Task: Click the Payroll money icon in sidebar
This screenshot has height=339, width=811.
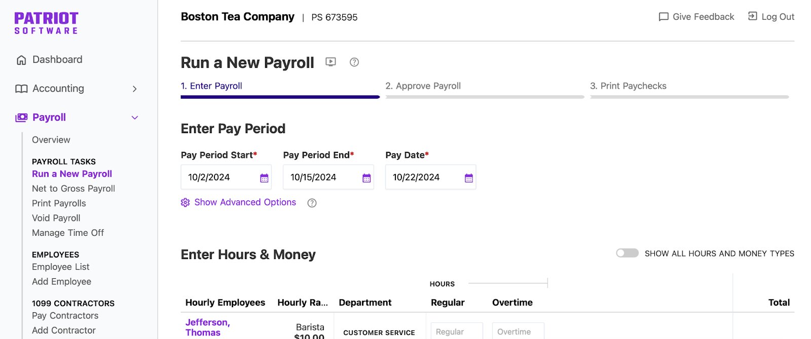Action: click(21, 117)
